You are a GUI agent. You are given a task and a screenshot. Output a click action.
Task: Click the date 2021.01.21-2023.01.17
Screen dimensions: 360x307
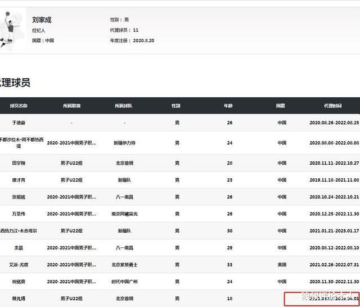coord(334,231)
